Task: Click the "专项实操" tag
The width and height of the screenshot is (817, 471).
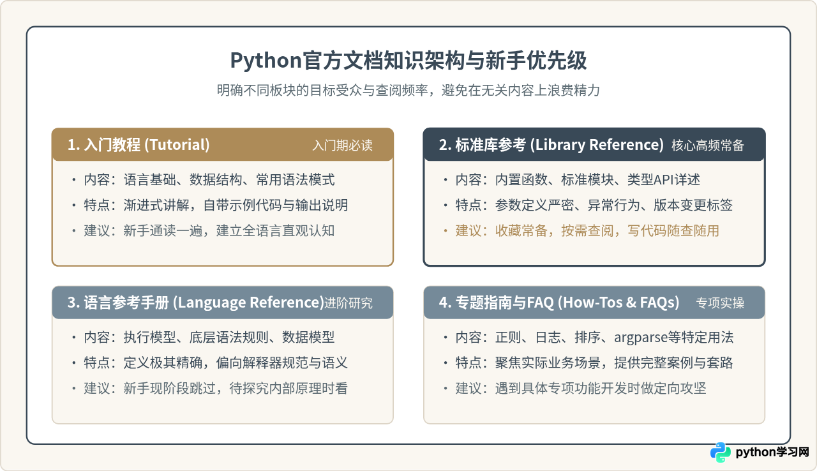Action: pyautogui.click(x=720, y=303)
